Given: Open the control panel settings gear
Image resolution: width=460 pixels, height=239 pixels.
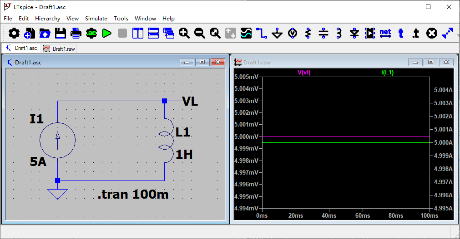Looking at the screenshot, I should point(14,33).
